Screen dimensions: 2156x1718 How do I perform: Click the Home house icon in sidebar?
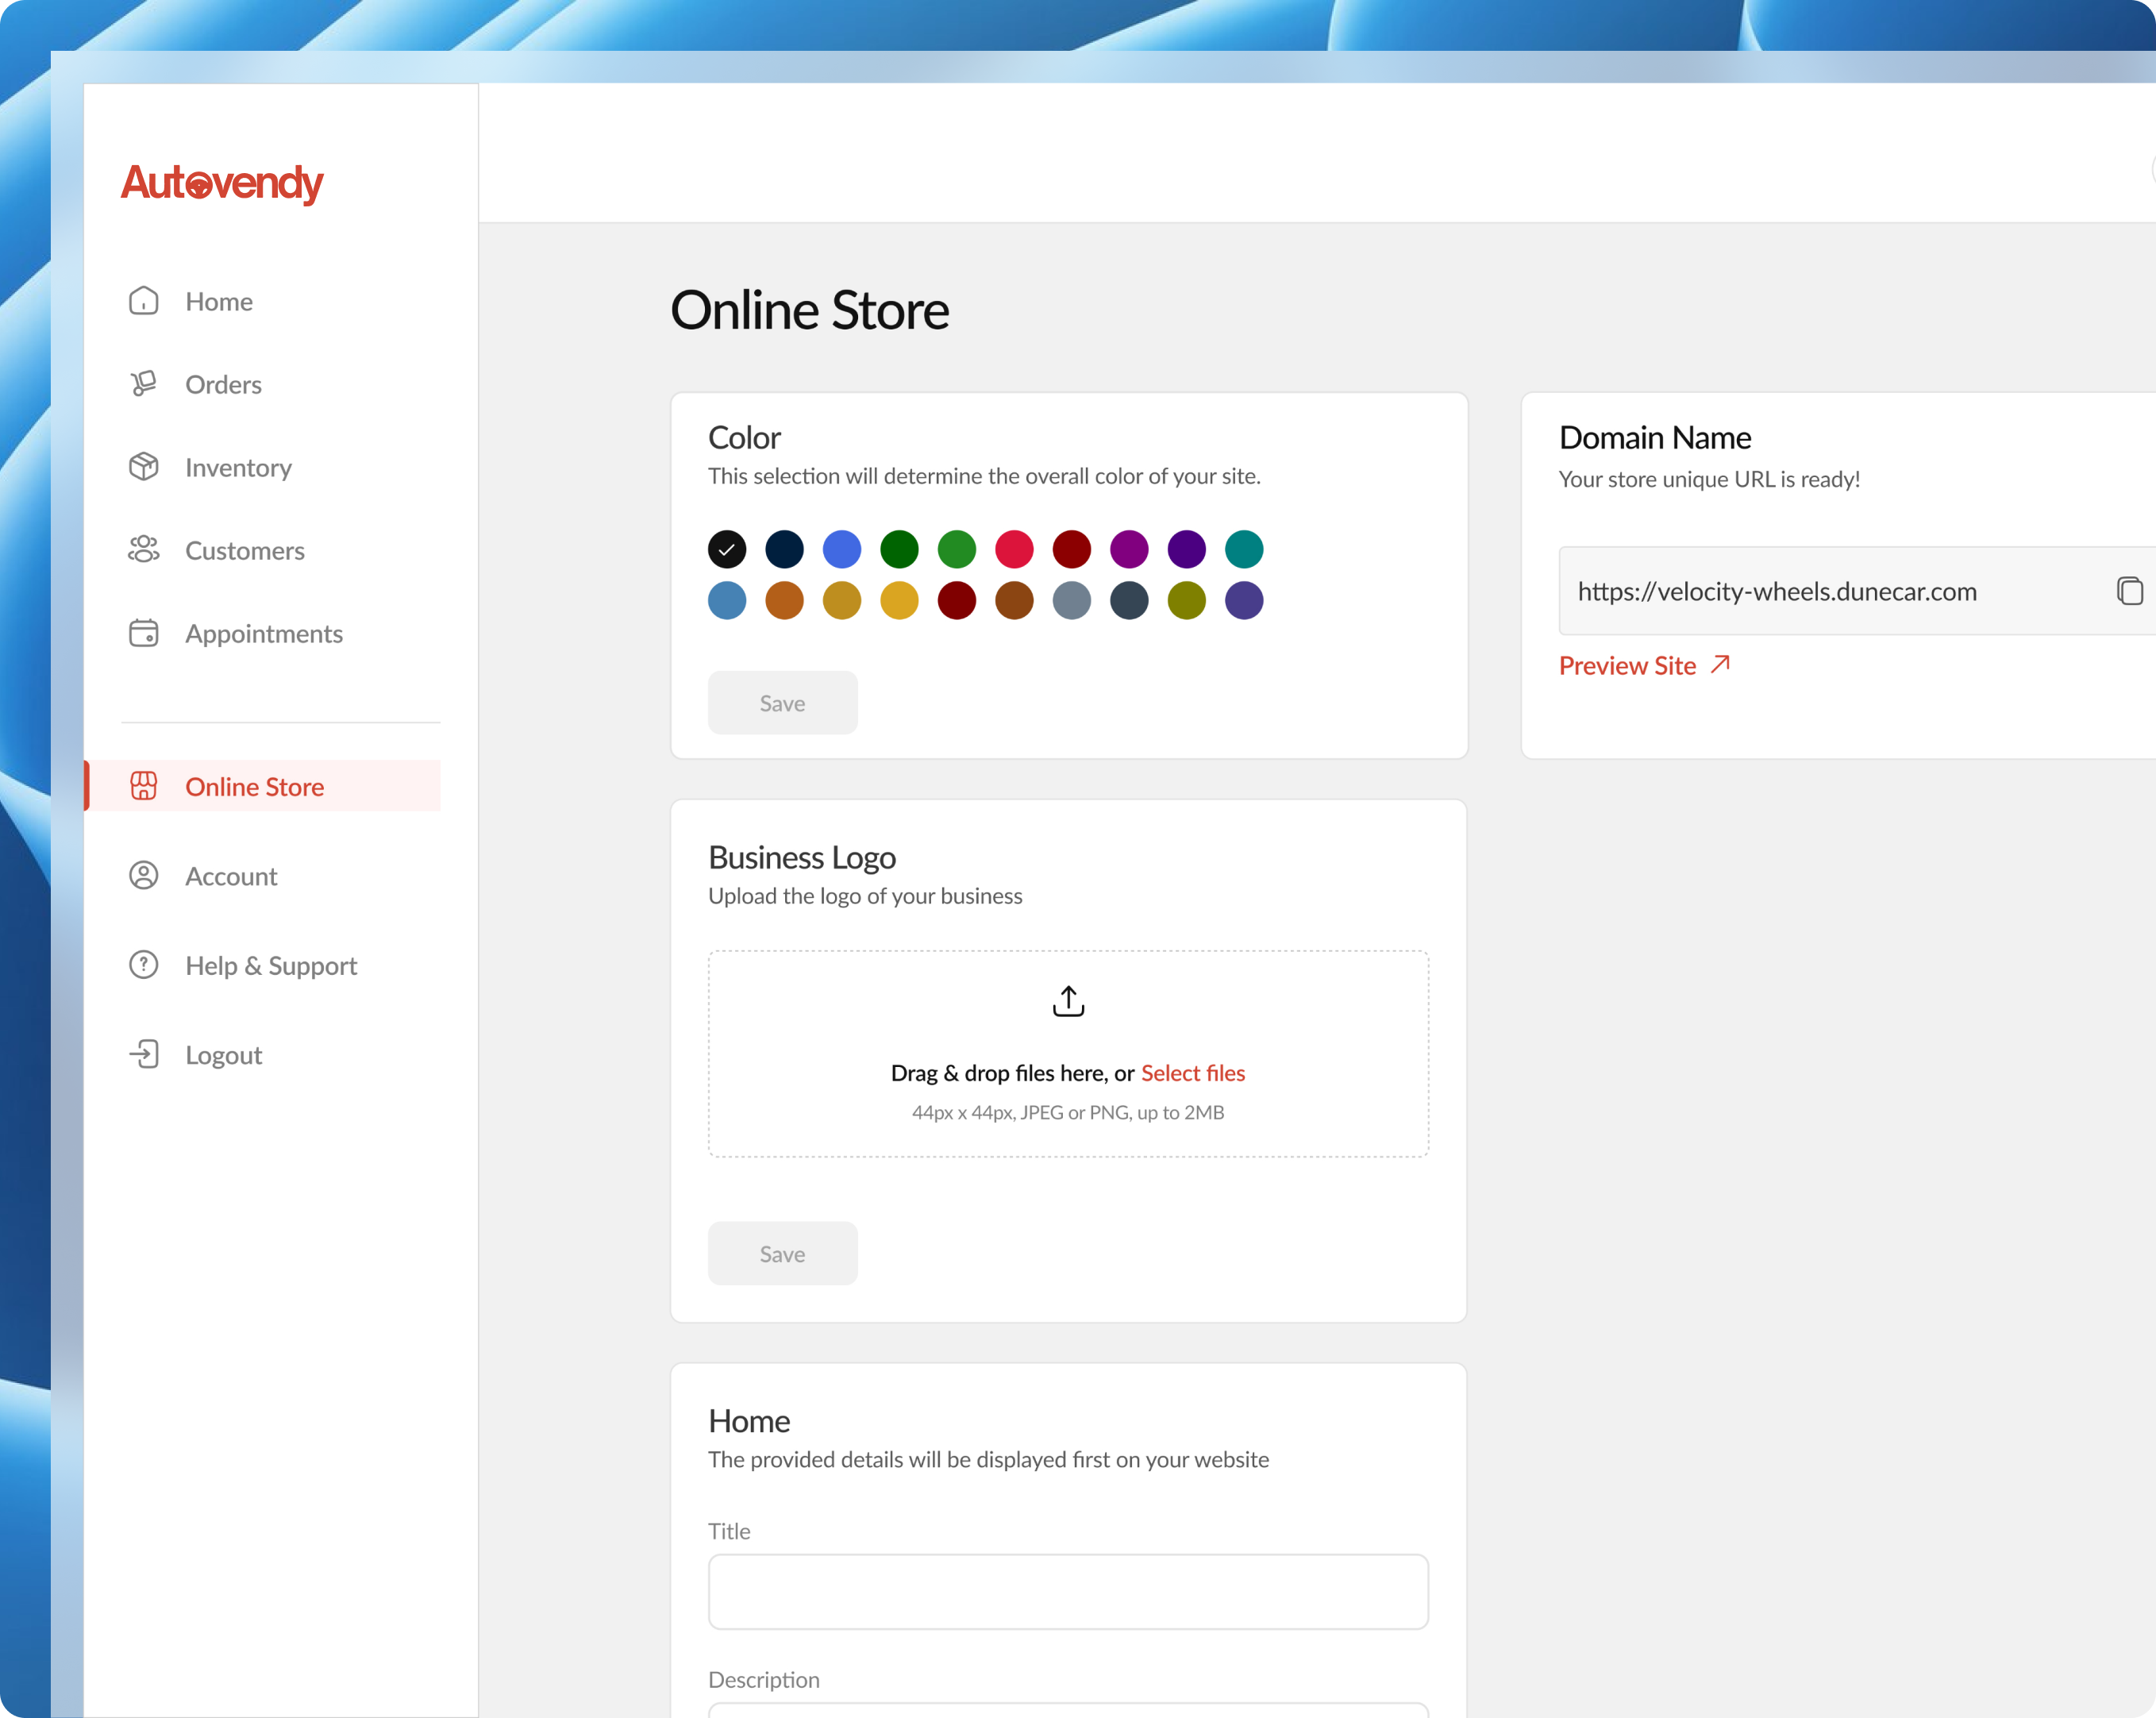(x=143, y=301)
